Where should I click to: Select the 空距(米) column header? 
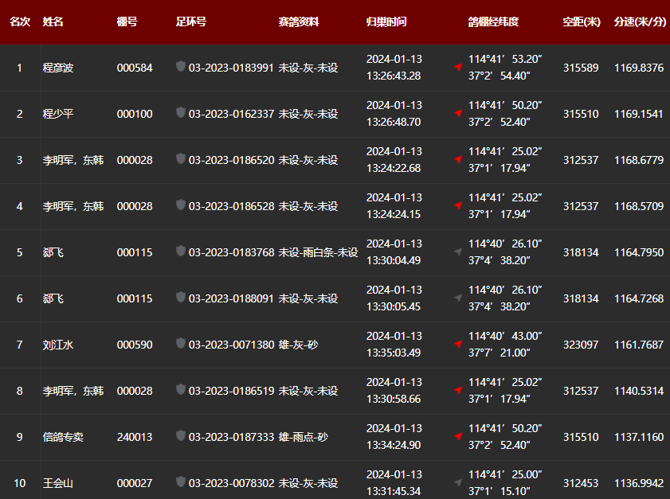pos(582,21)
